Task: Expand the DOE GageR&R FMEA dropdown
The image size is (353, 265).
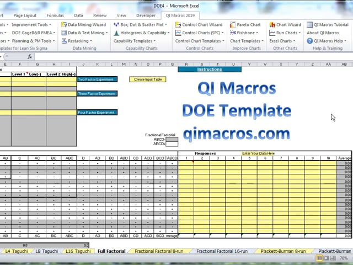Action: coord(34,33)
